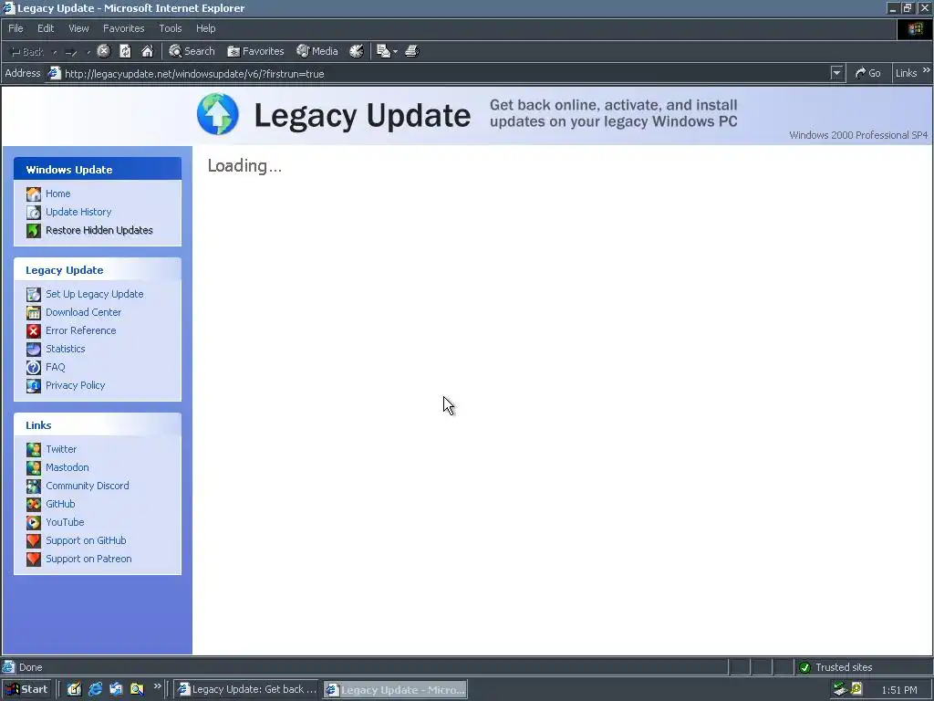Click the GitHub link icon
The image size is (934, 701).
pos(34,504)
